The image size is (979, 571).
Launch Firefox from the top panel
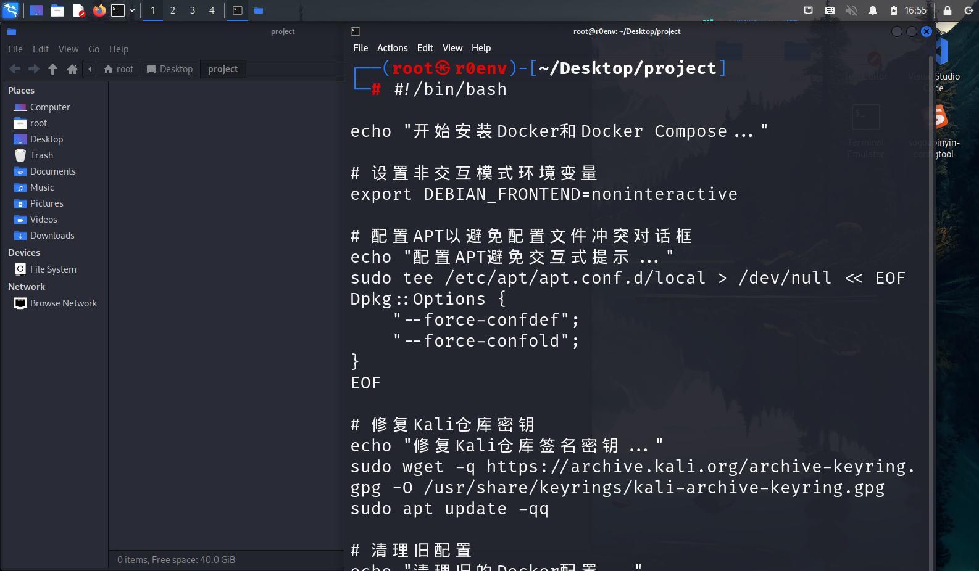pos(99,10)
